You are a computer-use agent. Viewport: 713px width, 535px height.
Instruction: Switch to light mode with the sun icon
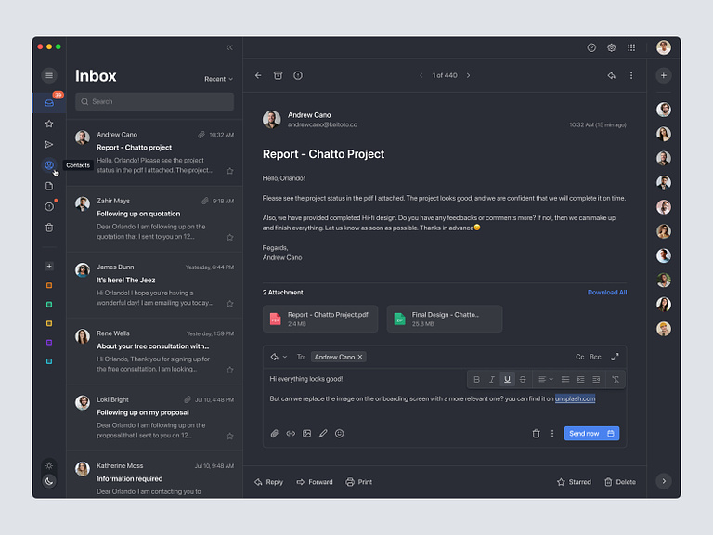coord(49,465)
